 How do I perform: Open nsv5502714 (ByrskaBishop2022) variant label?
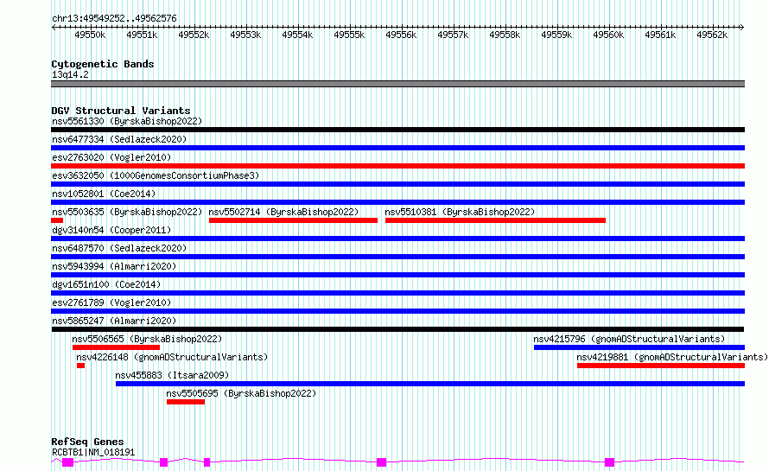[x=283, y=212]
